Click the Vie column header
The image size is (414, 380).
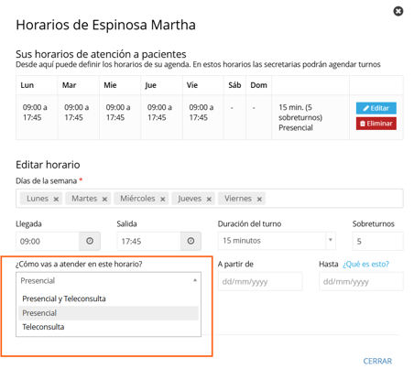[x=203, y=85]
